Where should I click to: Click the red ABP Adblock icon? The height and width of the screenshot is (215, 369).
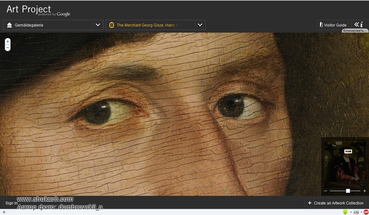pyautogui.click(x=366, y=212)
